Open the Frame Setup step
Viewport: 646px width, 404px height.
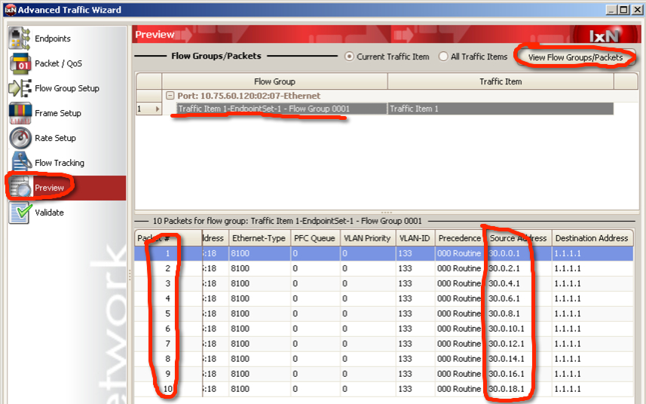[58, 113]
